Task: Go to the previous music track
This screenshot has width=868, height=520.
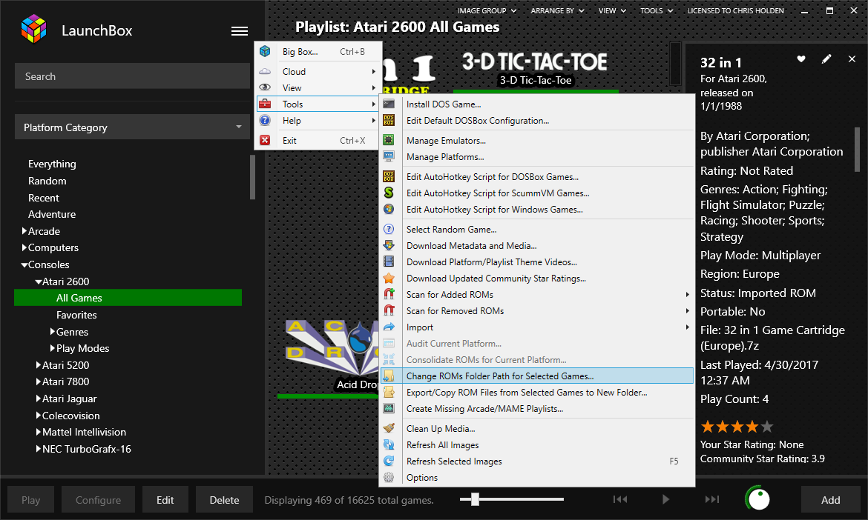Action: 620,499
